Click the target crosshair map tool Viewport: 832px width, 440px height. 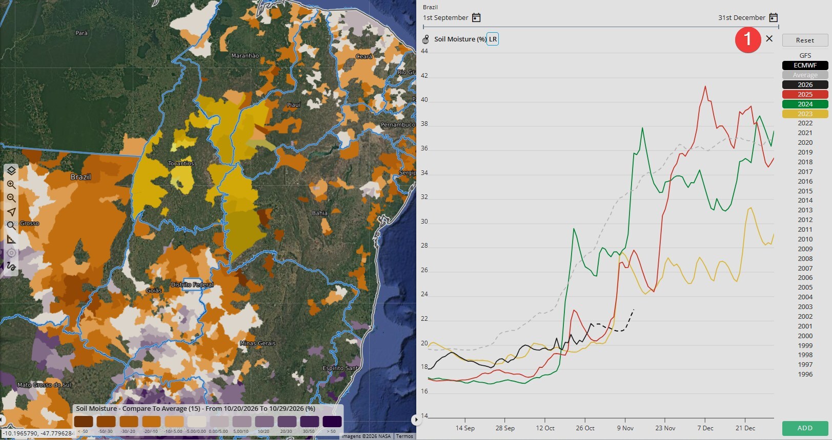click(x=11, y=253)
